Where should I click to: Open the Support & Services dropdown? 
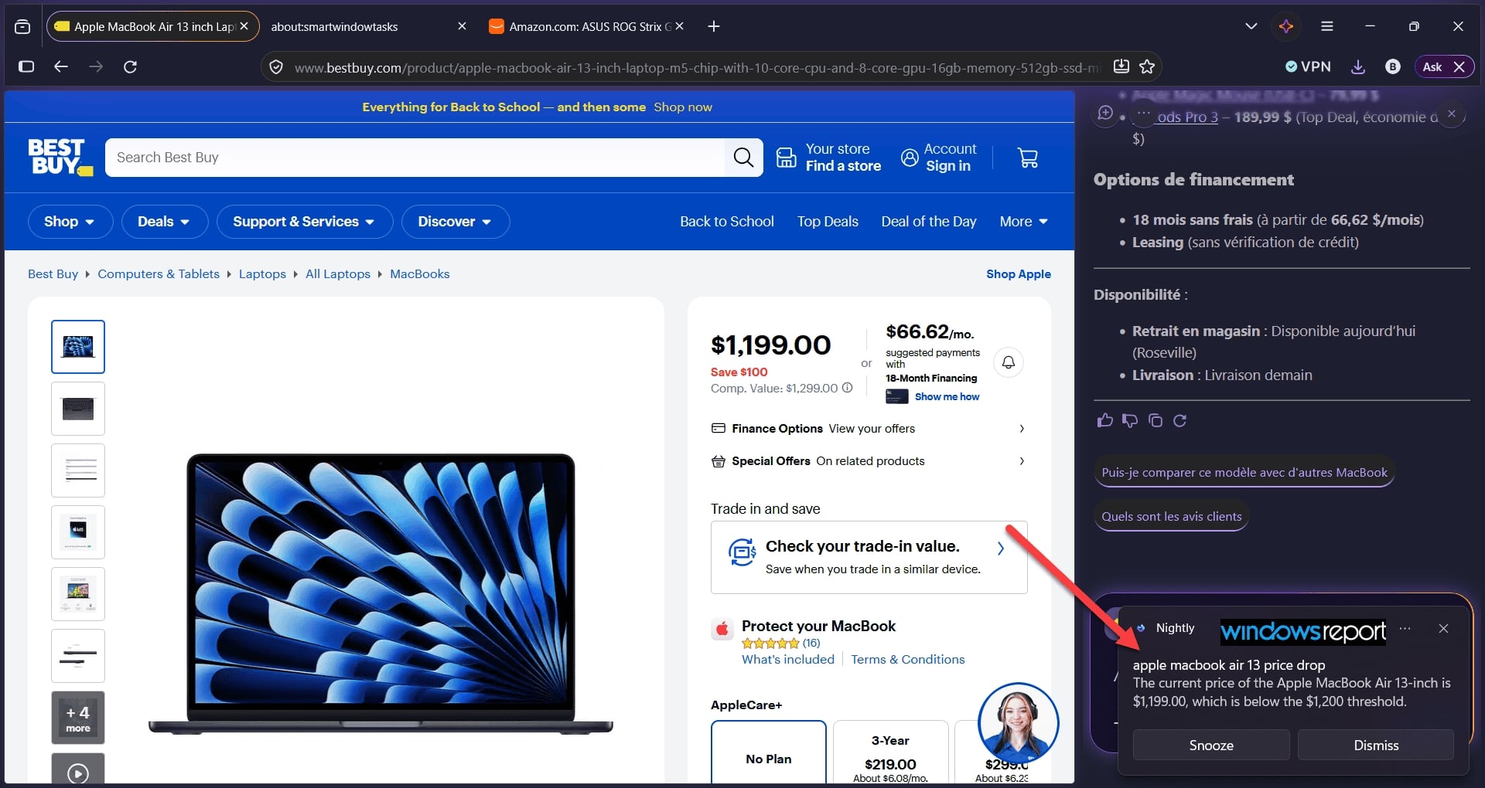[305, 222]
